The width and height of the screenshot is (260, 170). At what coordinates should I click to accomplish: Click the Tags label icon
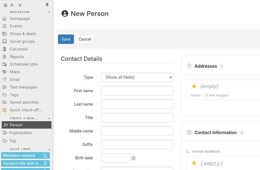click(x=4, y=95)
